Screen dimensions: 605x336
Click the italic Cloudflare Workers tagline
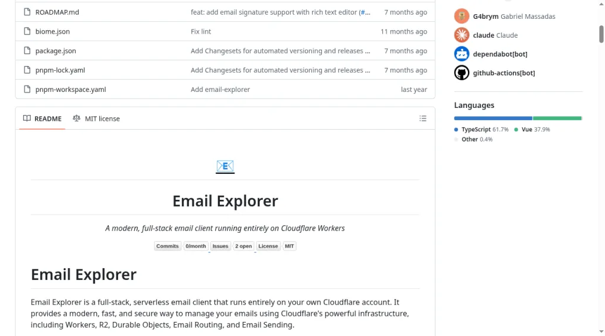(x=225, y=228)
